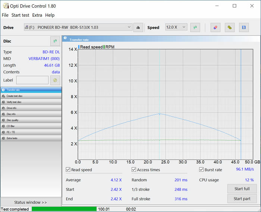This screenshot has width=261, height=212.
Task: Uncheck the Read speed checkbox
Action: [68, 170]
